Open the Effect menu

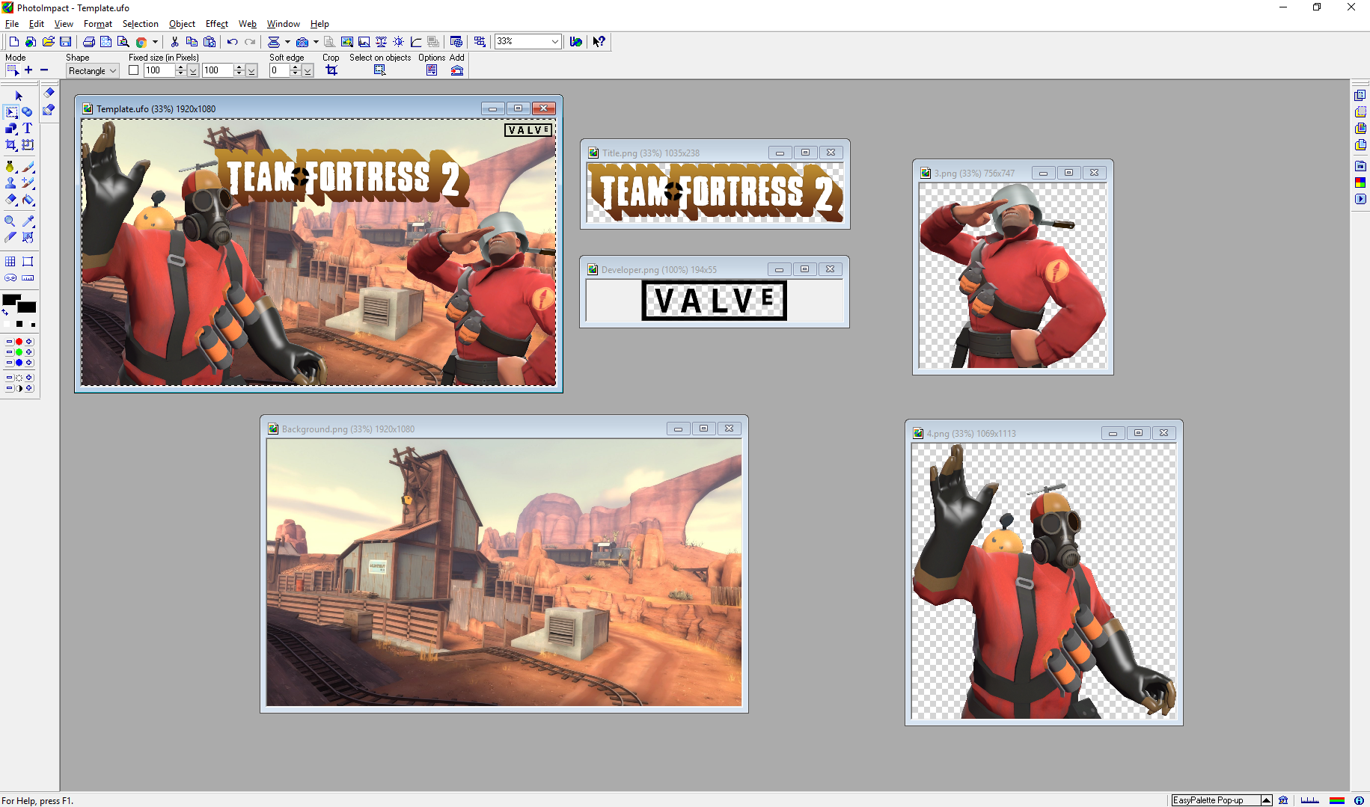217,24
